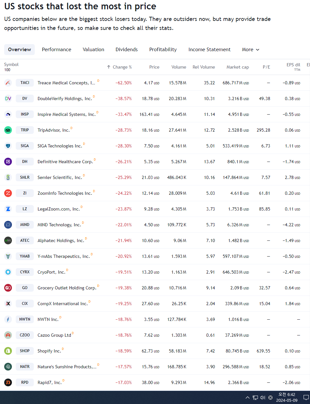The width and height of the screenshot is (310, 404).
Task: Click the Cazoo Group logo icon
Action: click(x=8, y=335)
